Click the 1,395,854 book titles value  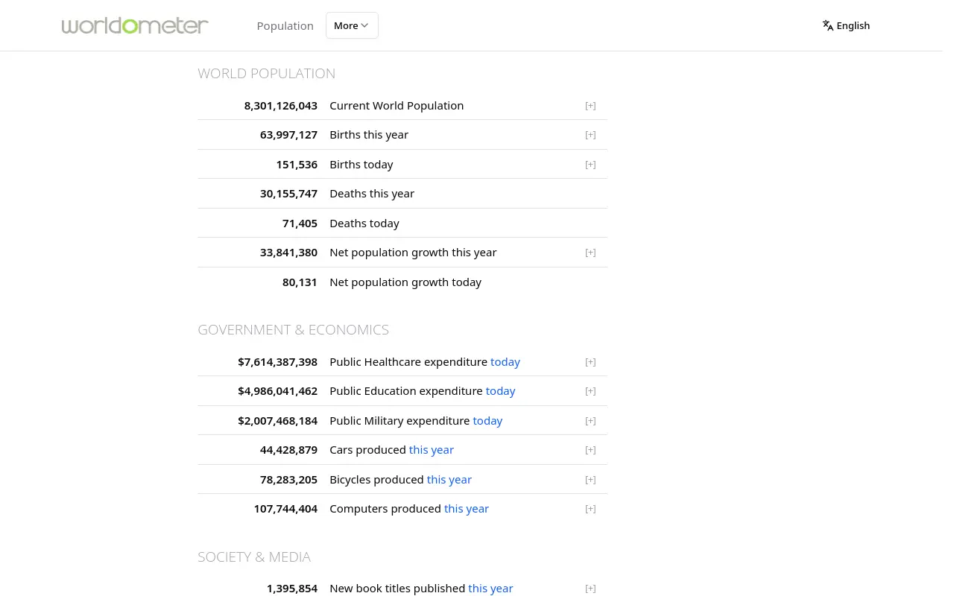tap(292, 589)
